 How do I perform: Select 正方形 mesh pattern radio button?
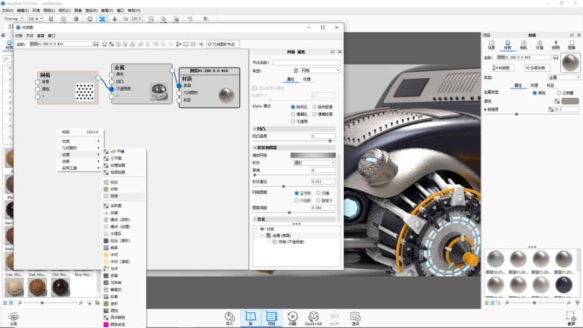(296, 193)
